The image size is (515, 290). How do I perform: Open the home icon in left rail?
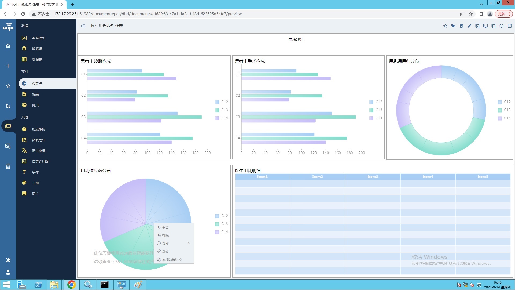pyautogui.click(x=8, y=45)
